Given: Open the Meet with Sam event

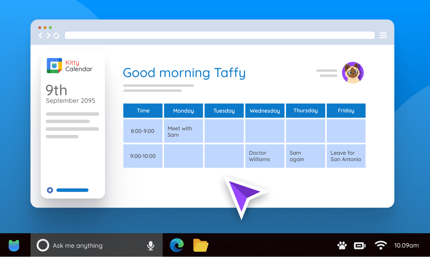Looking at the screenshot, I should (184, 131).
